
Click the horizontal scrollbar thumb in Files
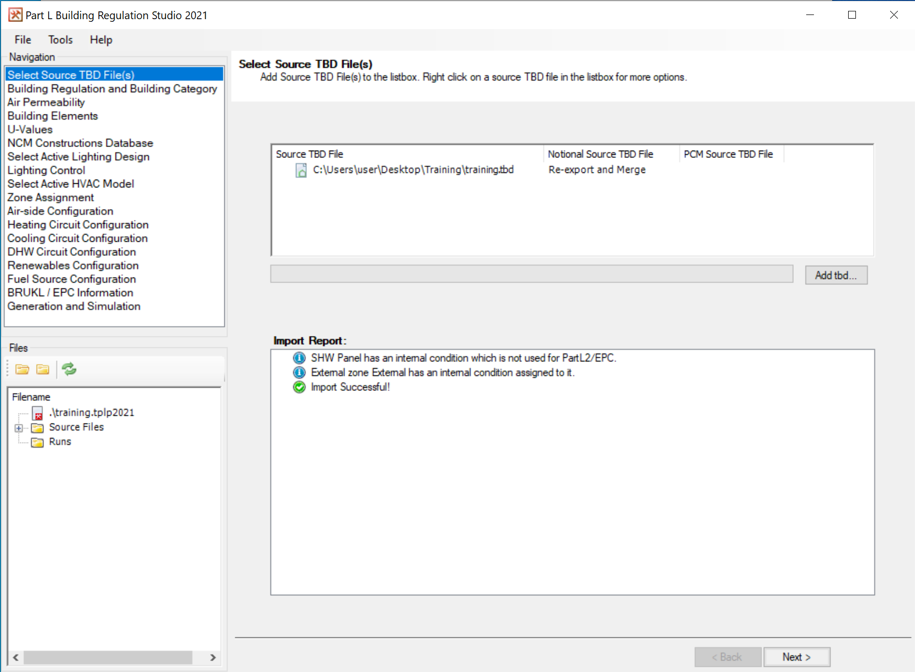click(x=108, y=658)
